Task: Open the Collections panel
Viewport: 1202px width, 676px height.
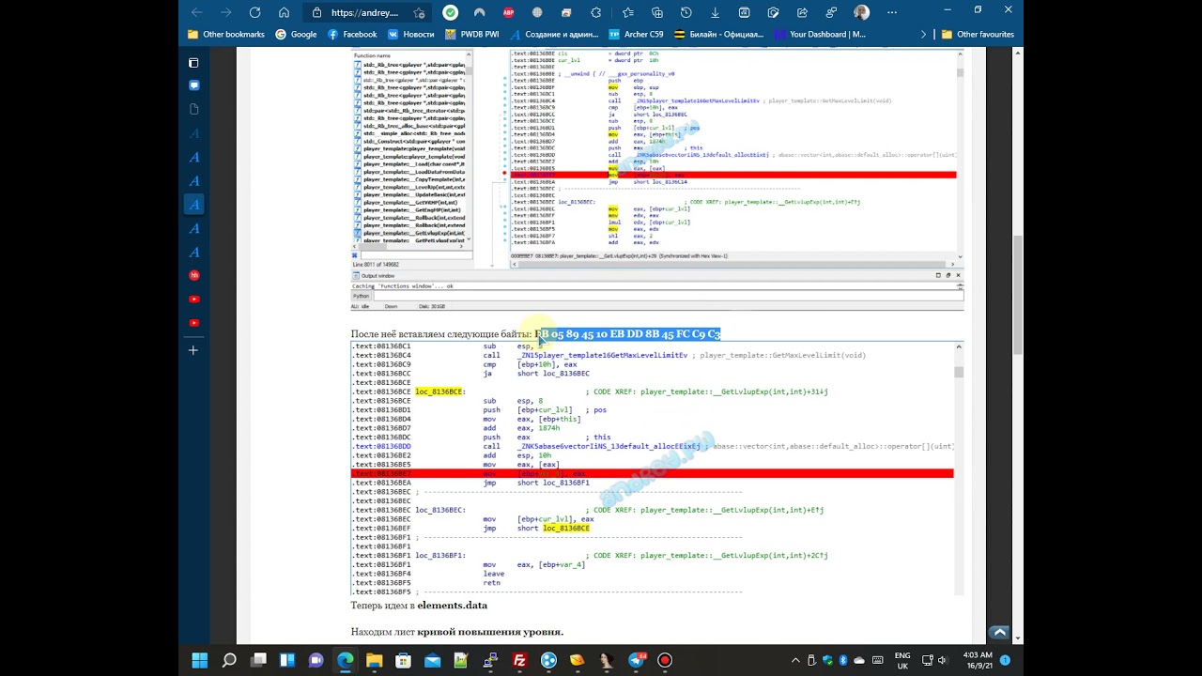Action: point(657,13)
